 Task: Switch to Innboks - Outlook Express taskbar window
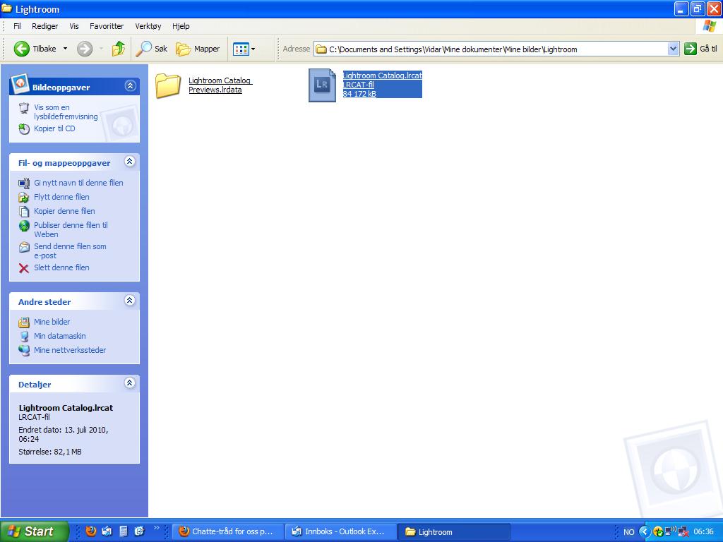pos(340,531)
